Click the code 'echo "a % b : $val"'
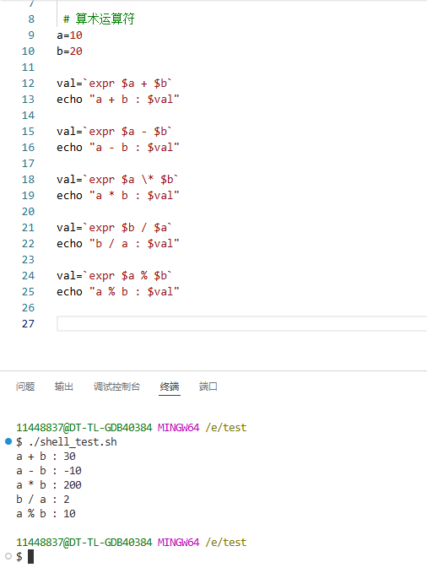The width and height of the screenshot is (427, 573). (x=118, y=292)
